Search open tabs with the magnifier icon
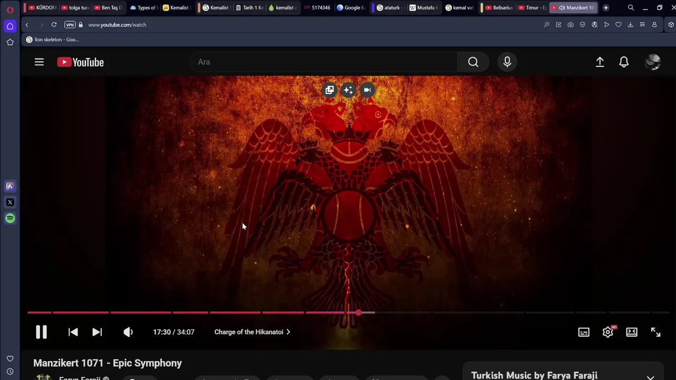 point(631,8)
